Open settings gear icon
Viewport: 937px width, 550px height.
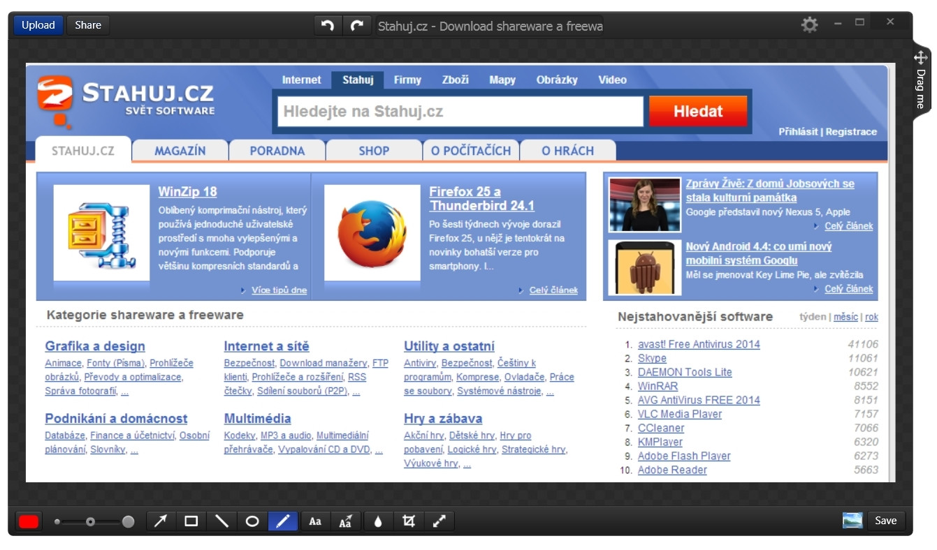[809, 25]
